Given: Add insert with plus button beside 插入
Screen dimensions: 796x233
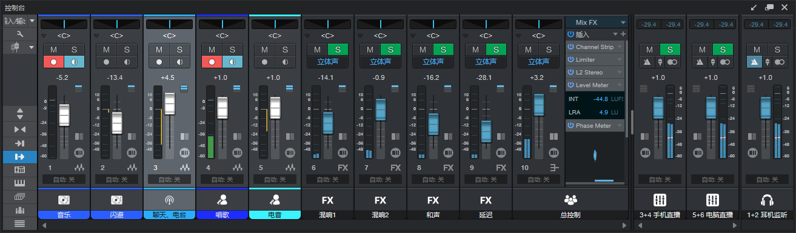Looking at the screenshot, I should 623,34.
